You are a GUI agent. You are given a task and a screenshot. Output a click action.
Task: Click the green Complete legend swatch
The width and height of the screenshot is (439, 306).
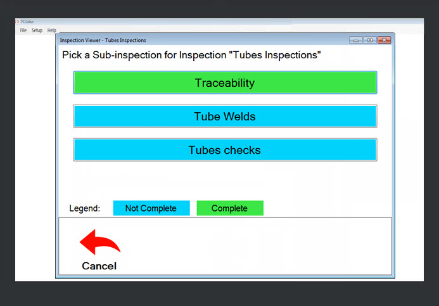[229, 208]
